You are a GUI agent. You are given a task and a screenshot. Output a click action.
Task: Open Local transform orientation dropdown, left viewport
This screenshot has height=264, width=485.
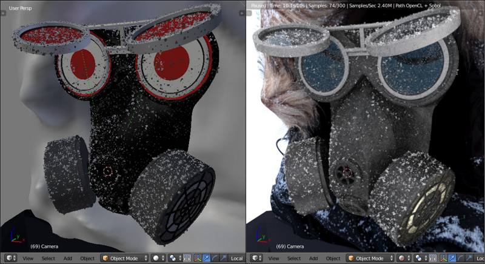point(236,258)
